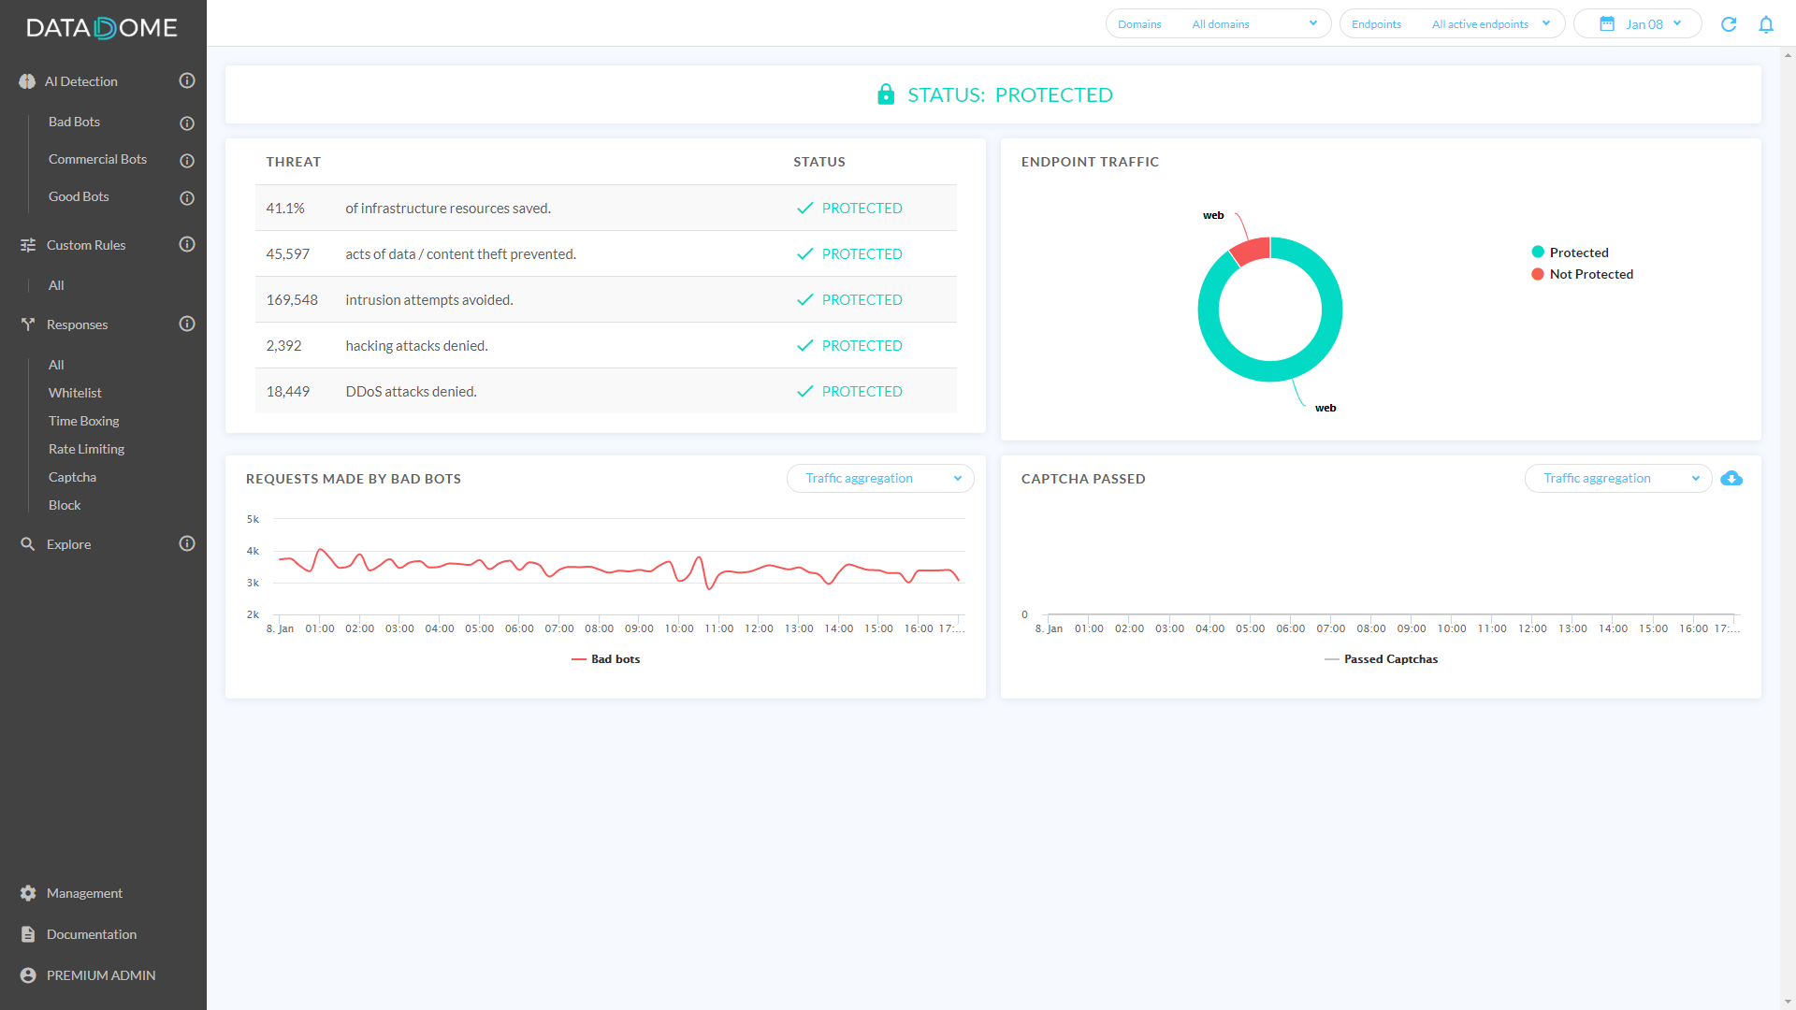Image resolution: width=1796 pixels, height=1010 pixels.
Task: Select Rate Limiting in sidebar
Action: [x=86, y=449]
